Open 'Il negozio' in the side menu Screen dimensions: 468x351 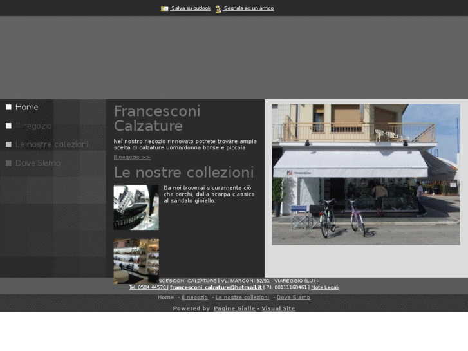[x=33, y=126]
